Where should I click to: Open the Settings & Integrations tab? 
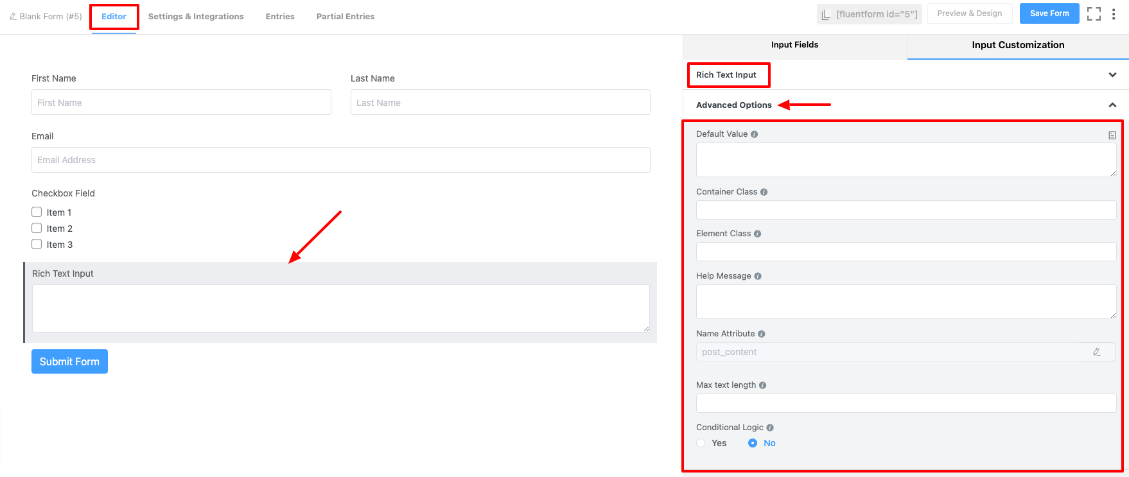[196, 17]
